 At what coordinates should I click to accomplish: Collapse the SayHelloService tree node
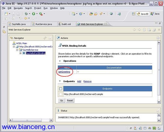pyautogui.click(x=17, y=50)
